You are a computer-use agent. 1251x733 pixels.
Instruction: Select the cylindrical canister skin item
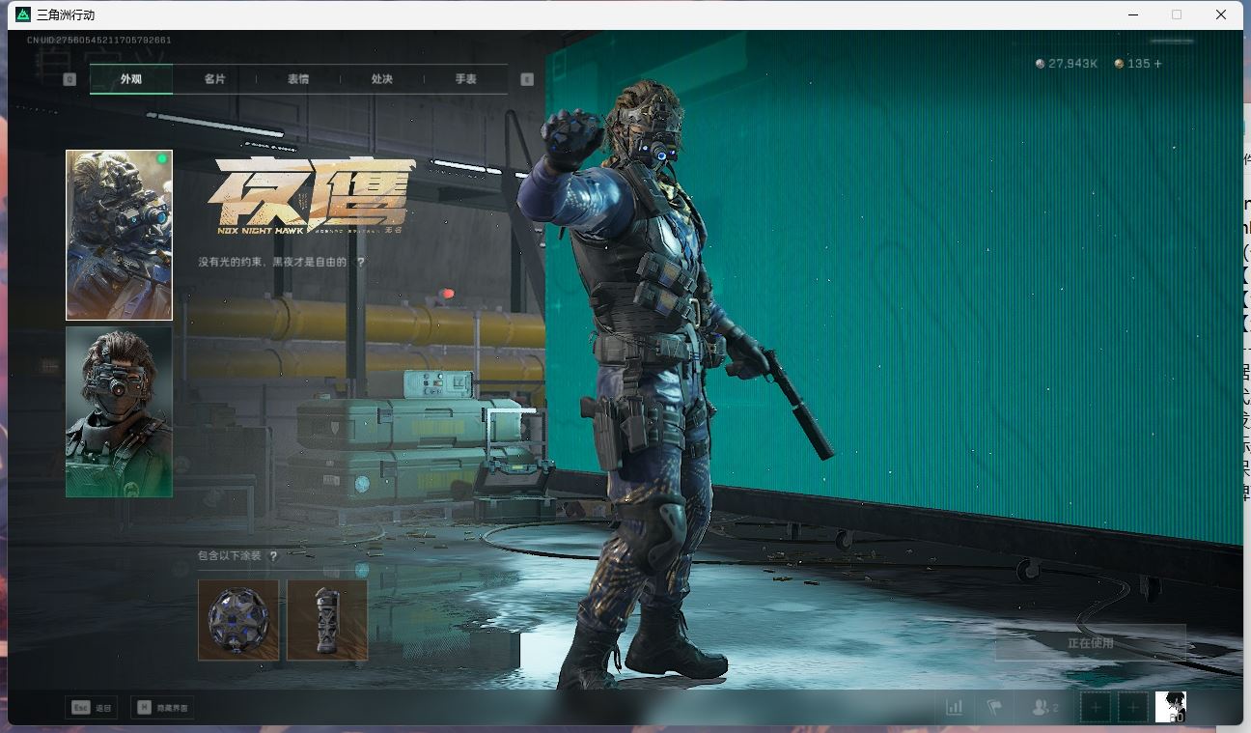click(x=327, y=620)
